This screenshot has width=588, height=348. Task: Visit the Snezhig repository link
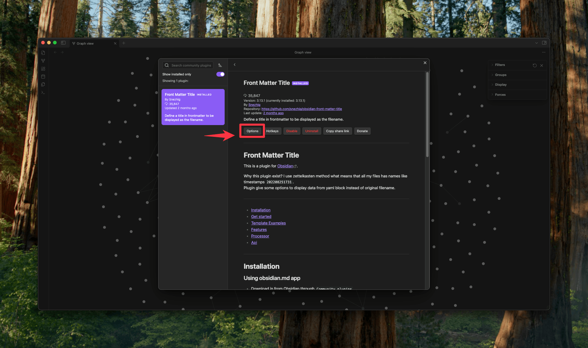coord(301,109)
